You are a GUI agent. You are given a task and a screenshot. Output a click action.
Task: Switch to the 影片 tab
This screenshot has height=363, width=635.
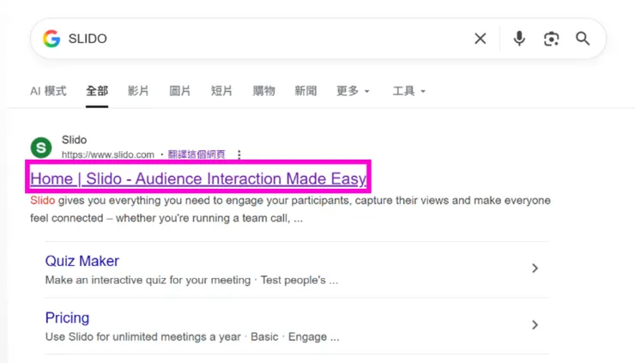pos(137,91)
